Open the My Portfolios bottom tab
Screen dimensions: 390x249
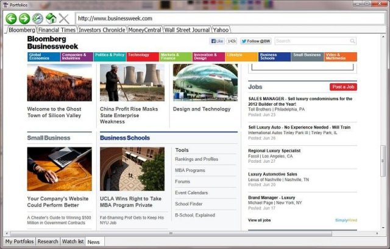coord(19,242)
